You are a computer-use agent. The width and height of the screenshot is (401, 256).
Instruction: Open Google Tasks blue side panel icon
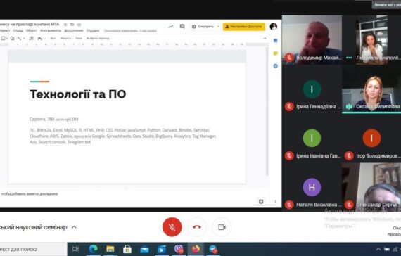[276, 65]
